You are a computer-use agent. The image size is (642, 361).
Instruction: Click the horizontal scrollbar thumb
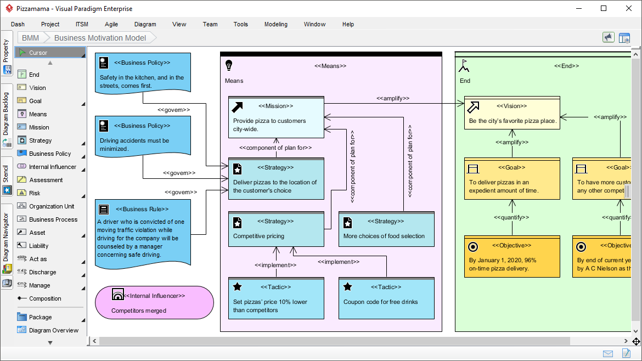(x=335, y=341)
